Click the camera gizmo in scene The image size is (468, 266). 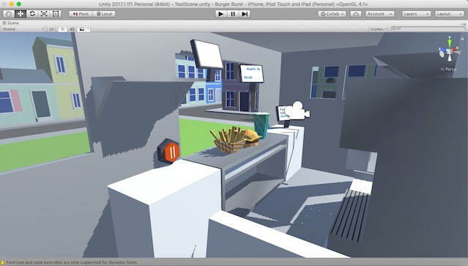(297, 111)
